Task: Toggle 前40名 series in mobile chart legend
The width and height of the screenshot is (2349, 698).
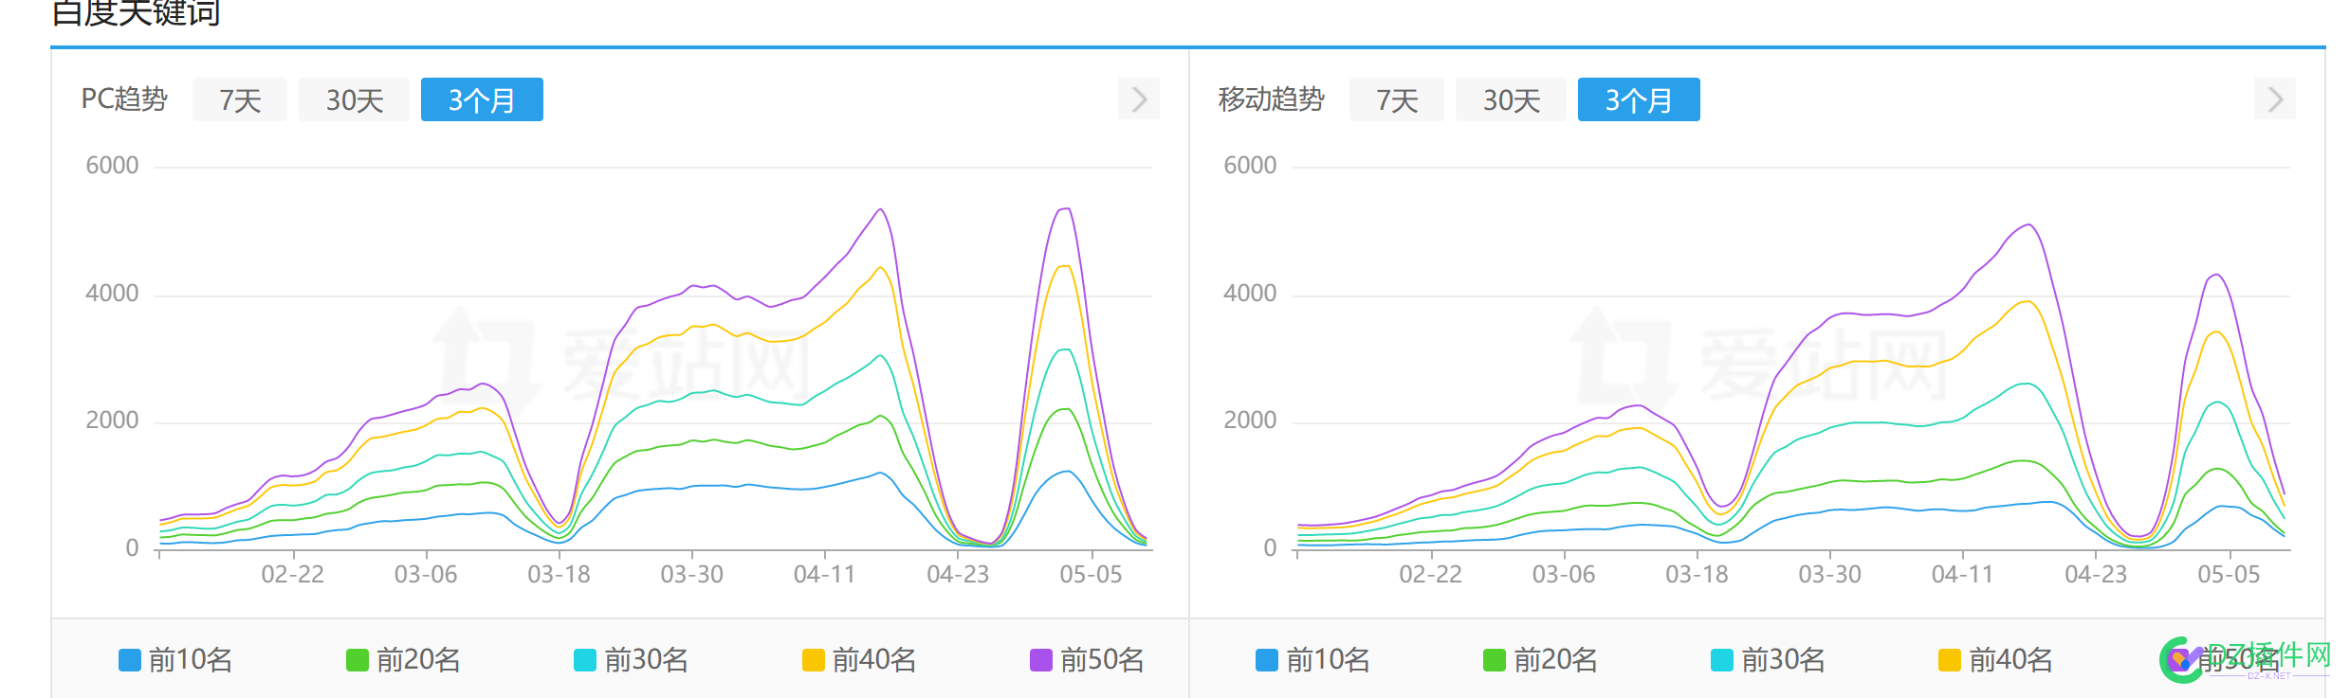Action: coord(1995,660)
